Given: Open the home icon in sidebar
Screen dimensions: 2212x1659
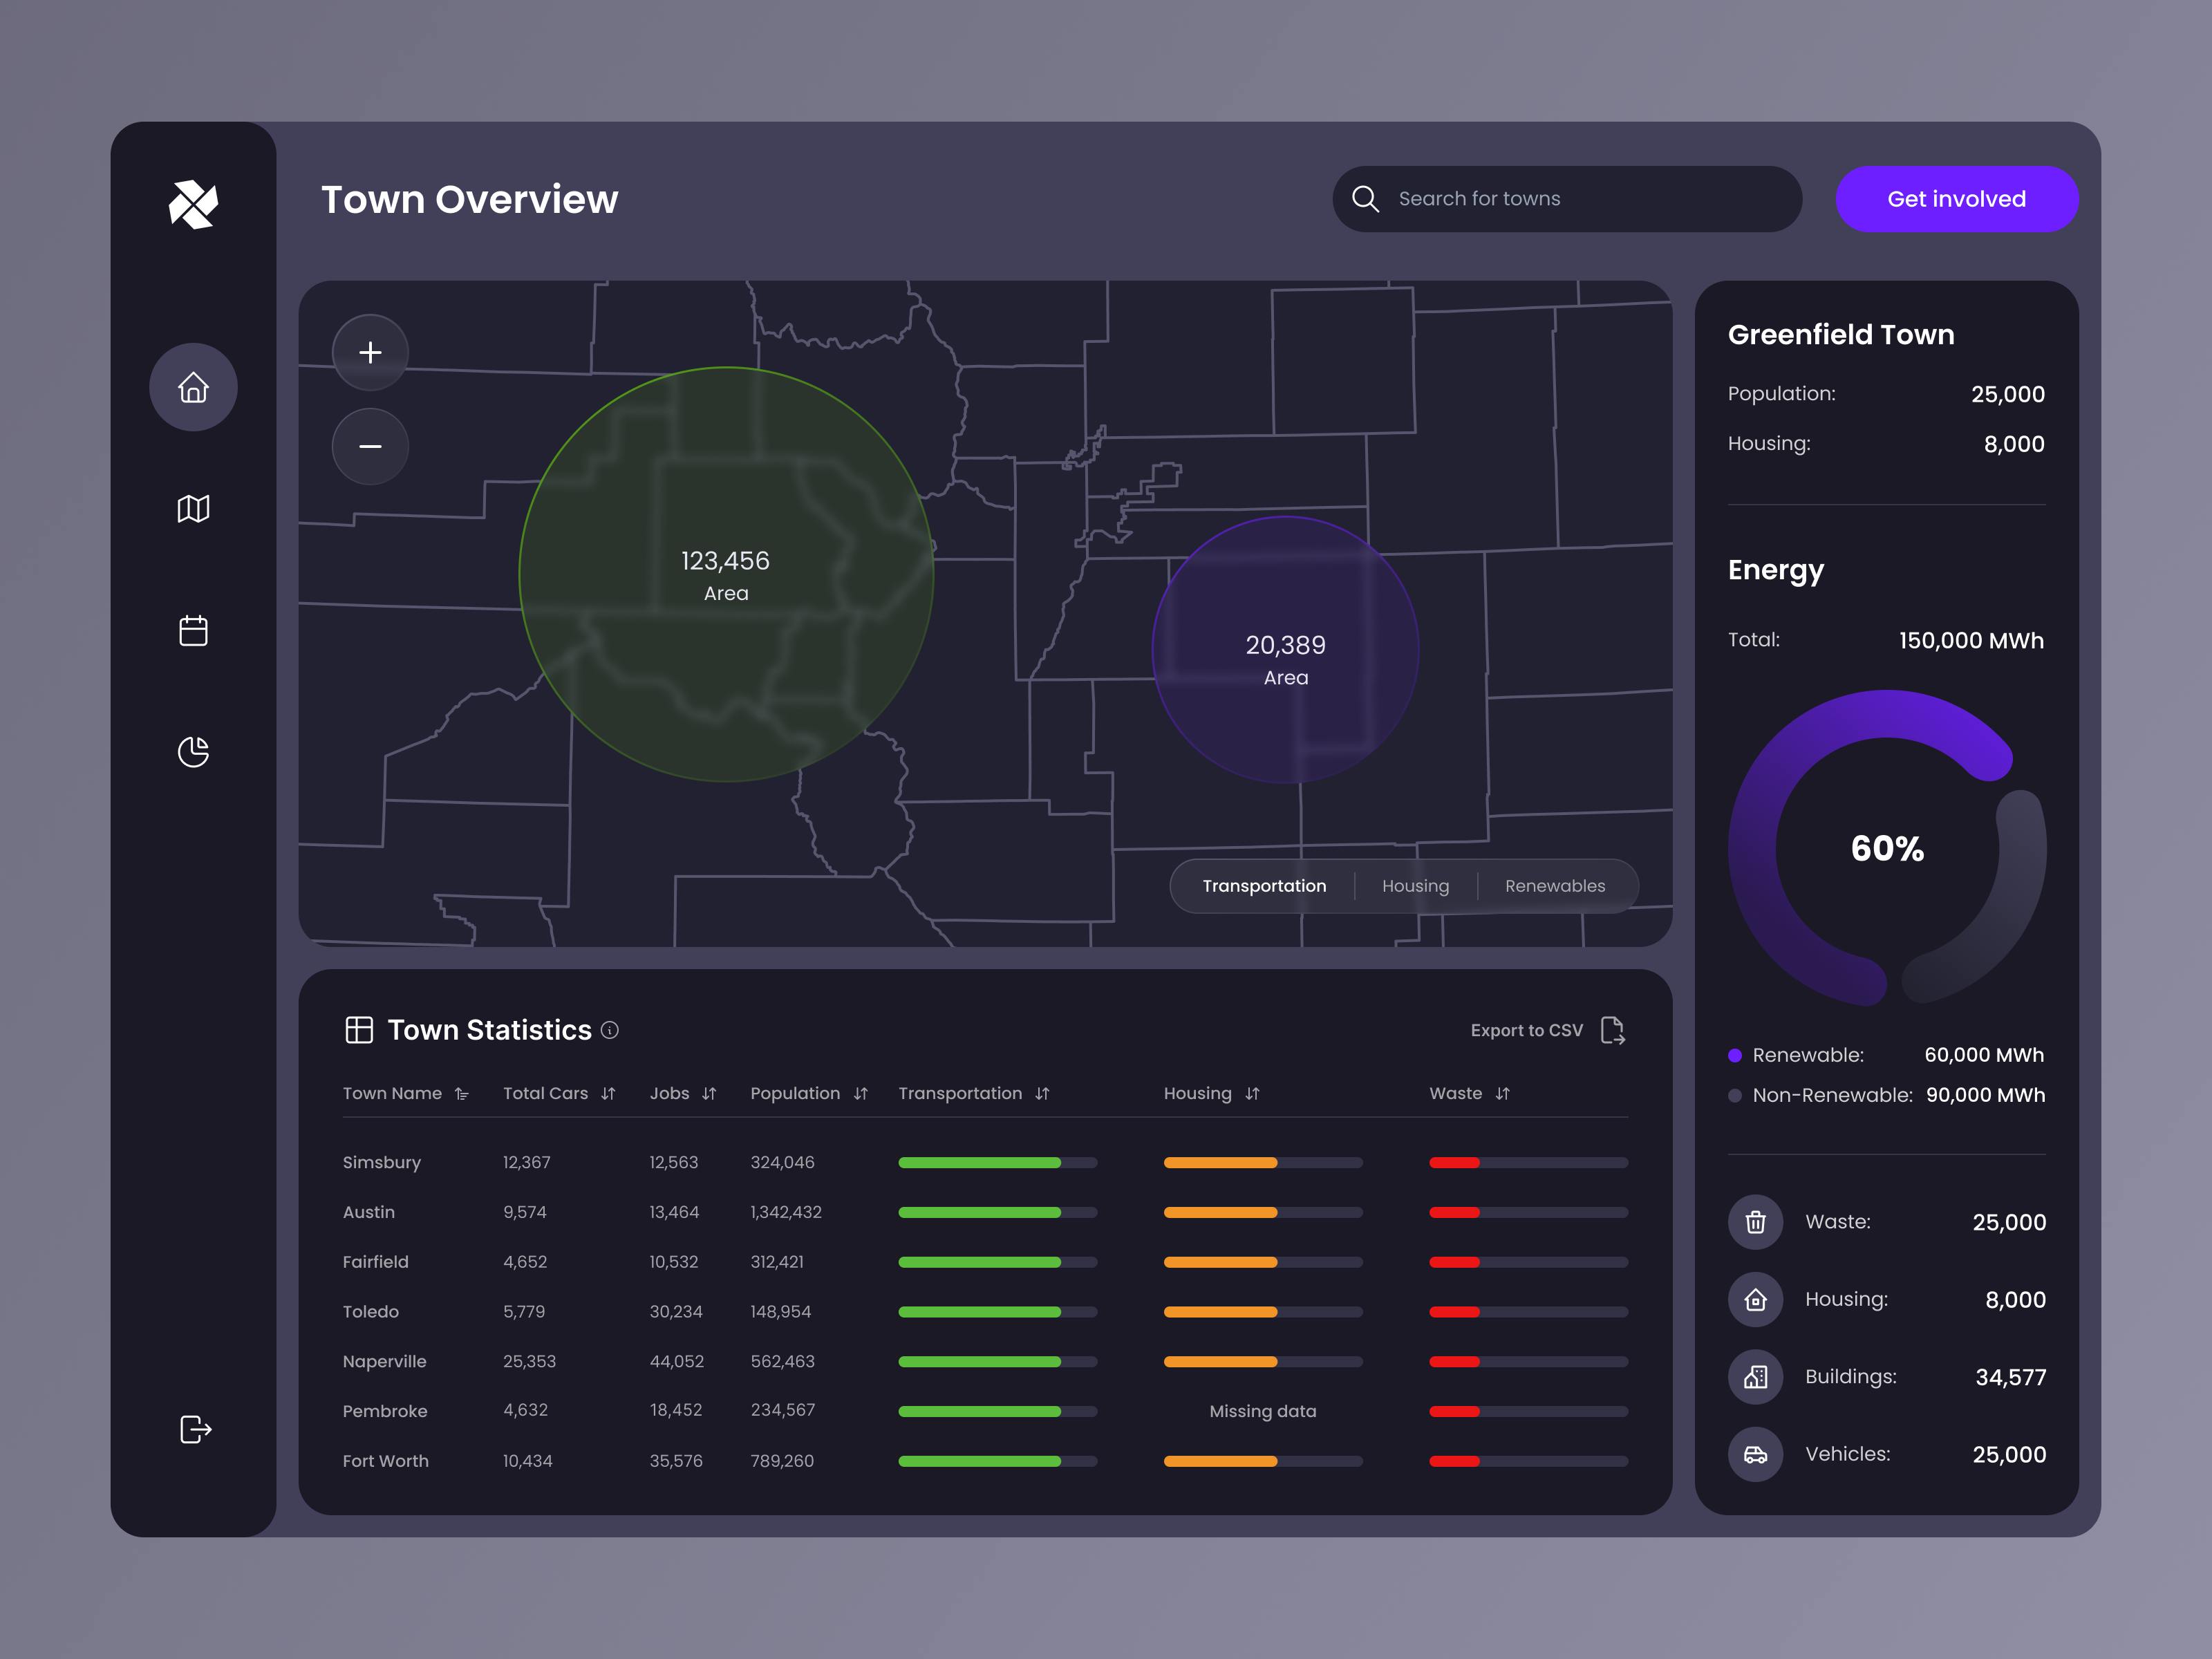Looking at the screenshot, I should [193, 387].
